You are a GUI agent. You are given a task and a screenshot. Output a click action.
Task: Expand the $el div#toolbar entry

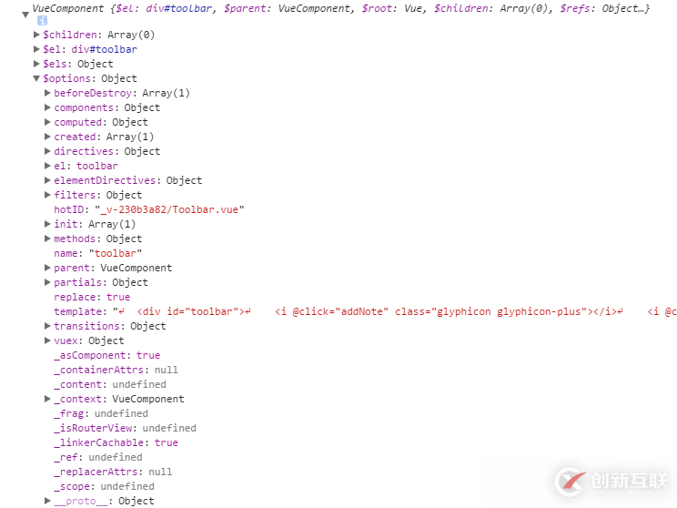(x=36, y=49)
